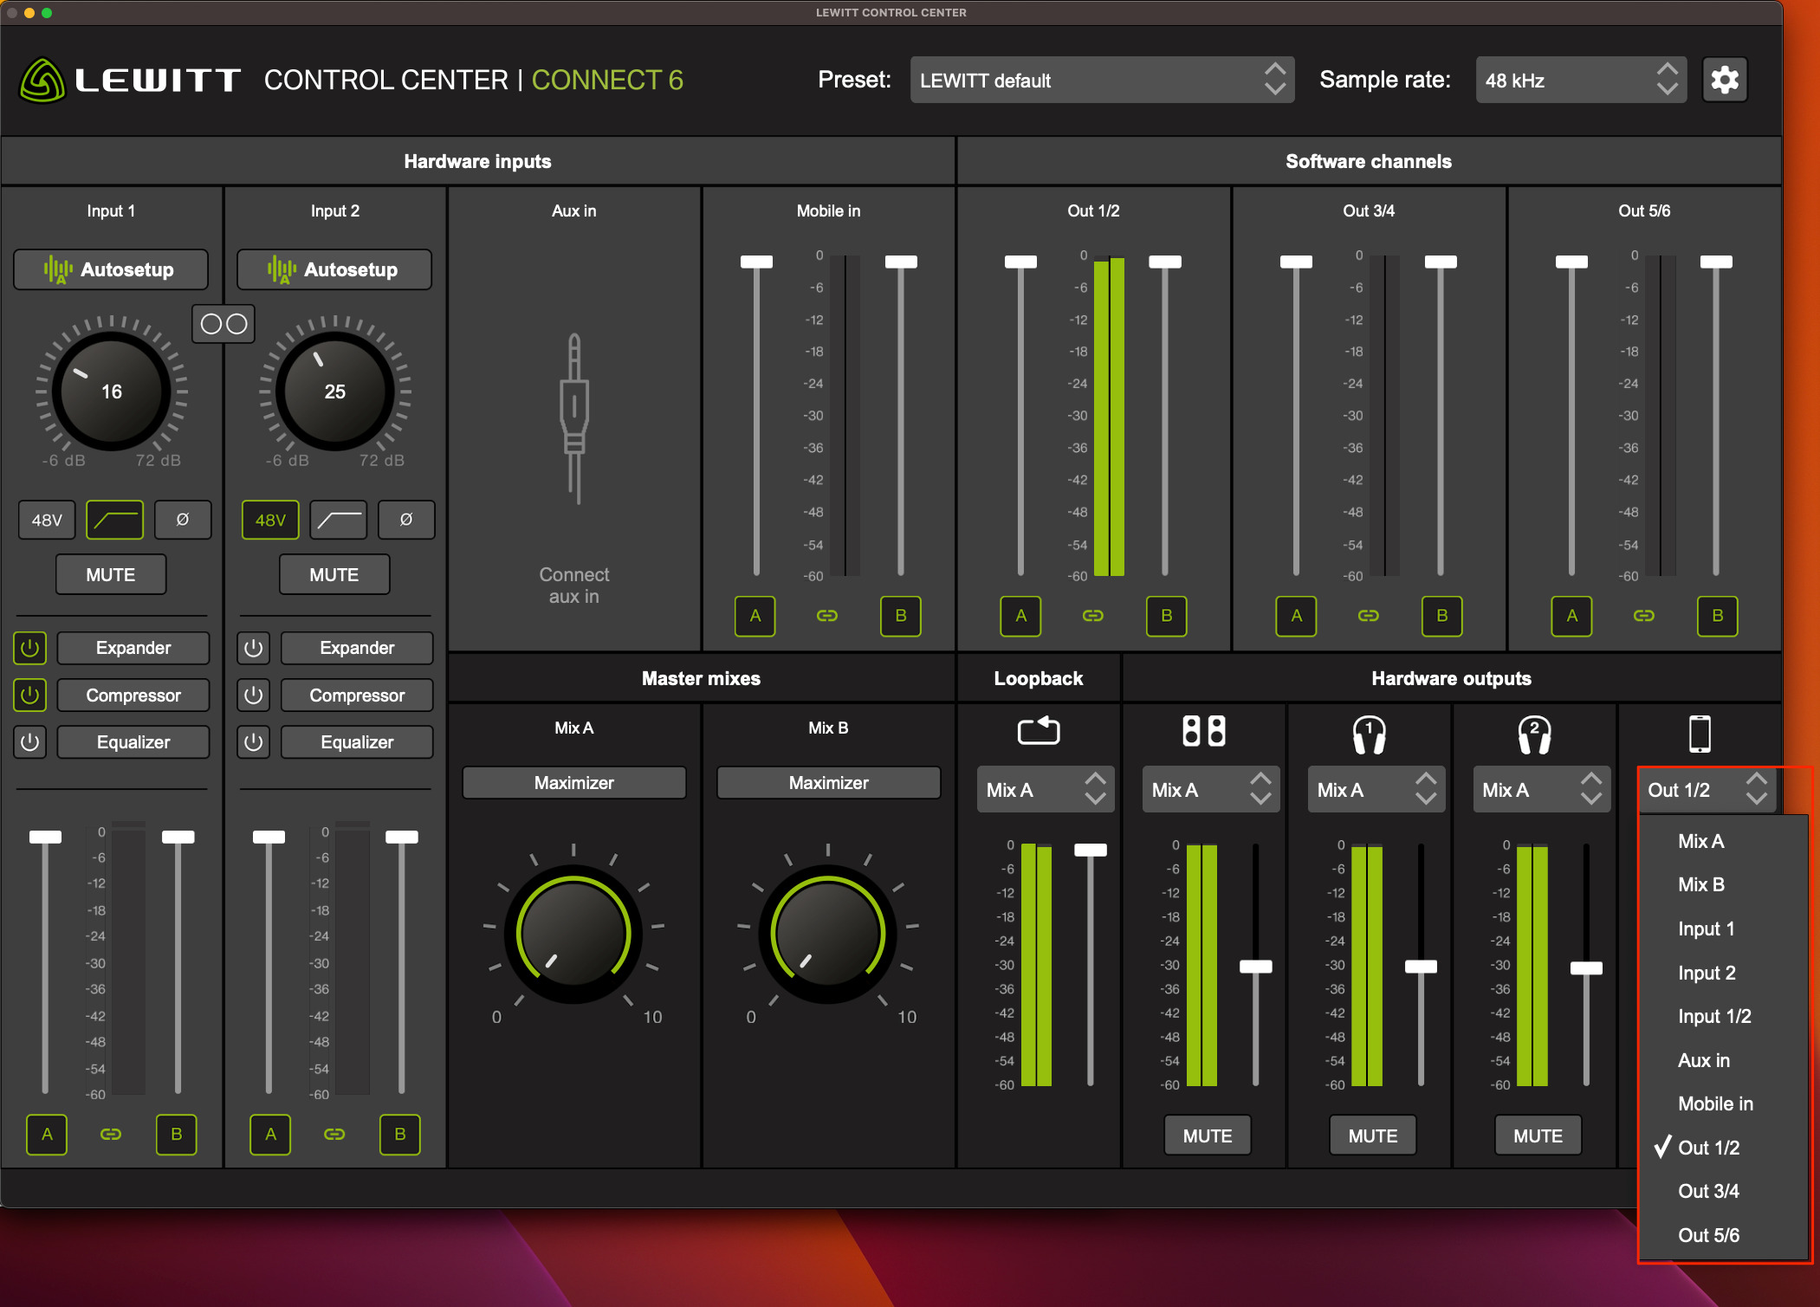Click the speakers output icon
Screen dimensions: 1820x1307
click(x=1204, y=730)
